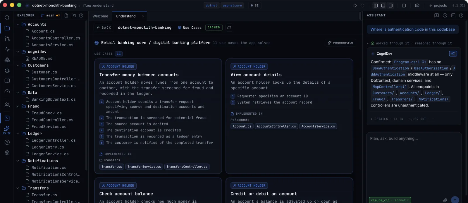Collapse the Assistant panel with the dock icon

(453, 16)
